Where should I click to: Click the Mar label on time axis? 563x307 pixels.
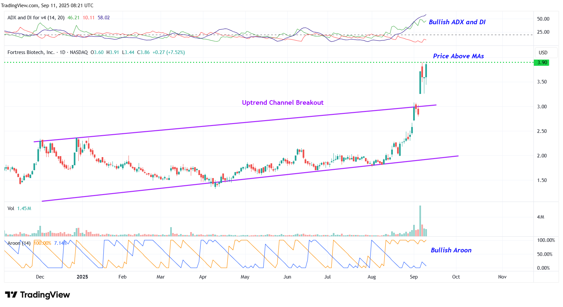(161, 277)
